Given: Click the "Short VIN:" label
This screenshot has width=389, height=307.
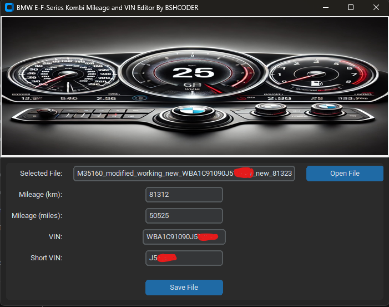Looking at the screenshot, I should (x=47, y=258).
